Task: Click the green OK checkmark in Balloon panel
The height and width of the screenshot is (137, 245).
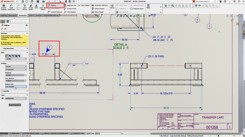Action: (x=2, y=29)
